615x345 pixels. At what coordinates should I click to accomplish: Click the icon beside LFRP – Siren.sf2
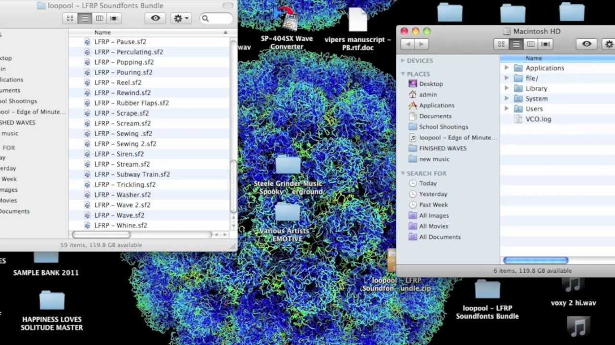coord(87,154)
